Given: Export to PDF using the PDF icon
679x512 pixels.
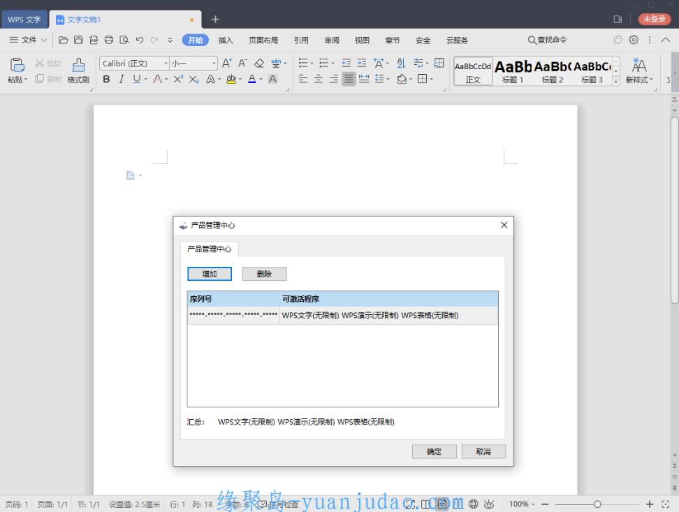Looking at the screenshot, I should pyautogui.click(x=94, y=40).
